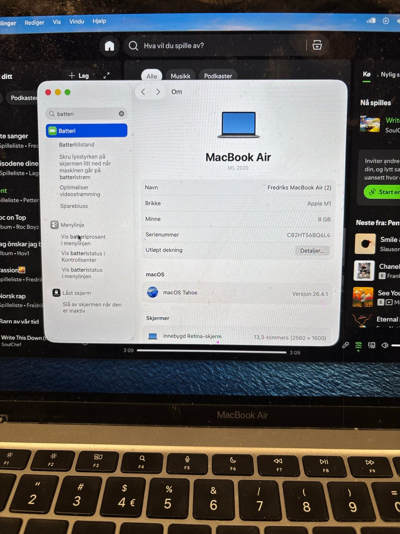The height and width of the screenshot is (534, 400).
Task: Open the Rediger menu
Action: pos(34,23)
